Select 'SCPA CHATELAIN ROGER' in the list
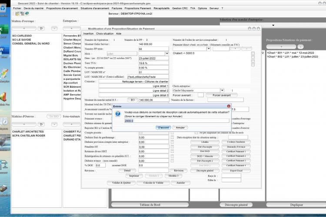The height and width of the screenshot is (217, 326). (x=29, y=135)
